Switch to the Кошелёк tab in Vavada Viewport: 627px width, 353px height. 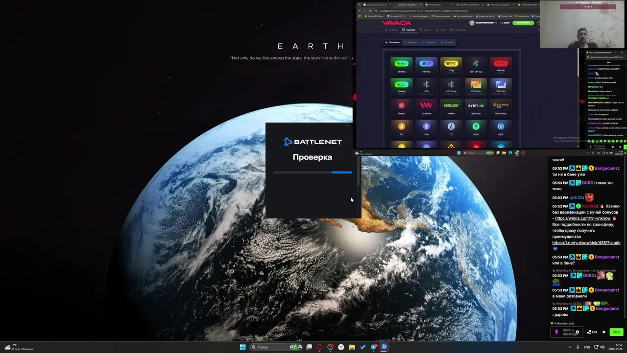409,30
